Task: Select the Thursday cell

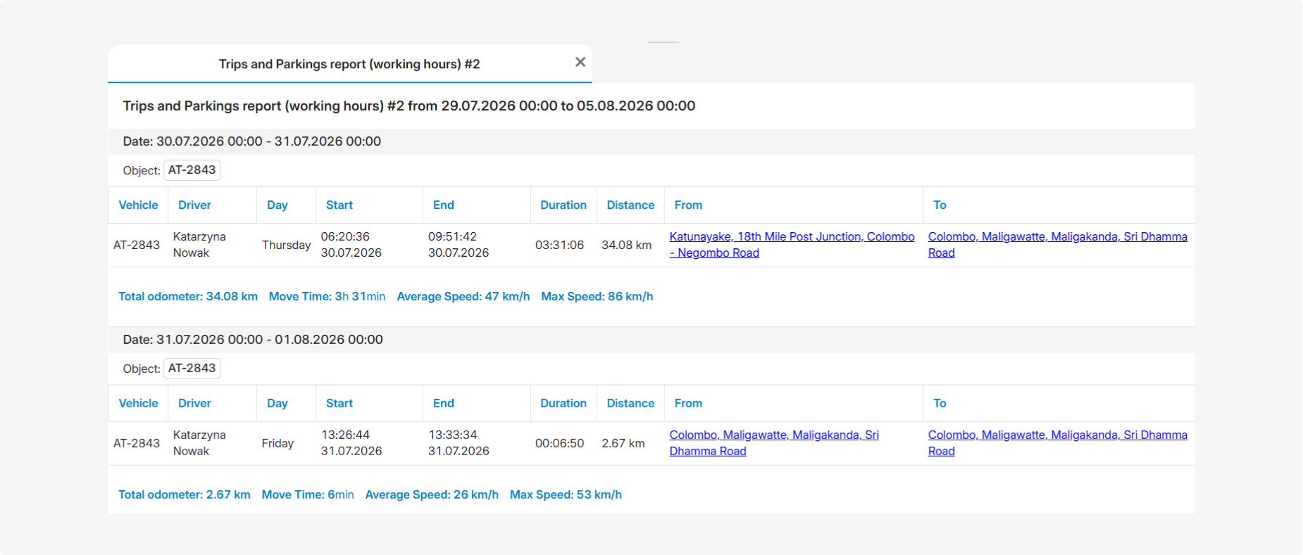Action: tap(286, 245)
